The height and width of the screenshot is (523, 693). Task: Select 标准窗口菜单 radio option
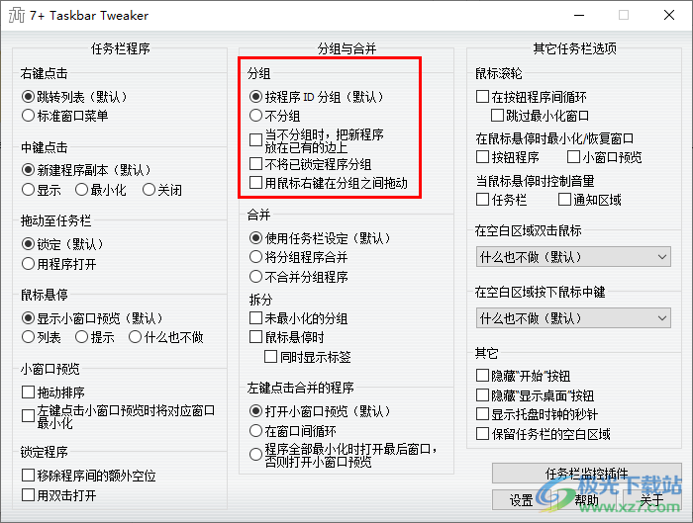tap(28, 116)
